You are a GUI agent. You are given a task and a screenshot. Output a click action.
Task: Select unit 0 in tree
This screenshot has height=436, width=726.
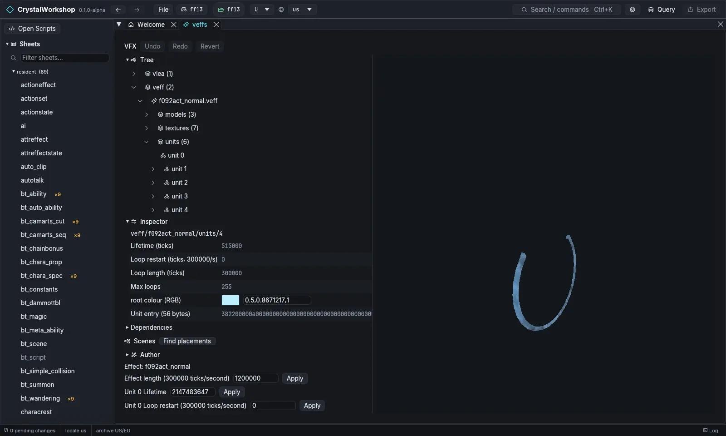coord(172,155)
